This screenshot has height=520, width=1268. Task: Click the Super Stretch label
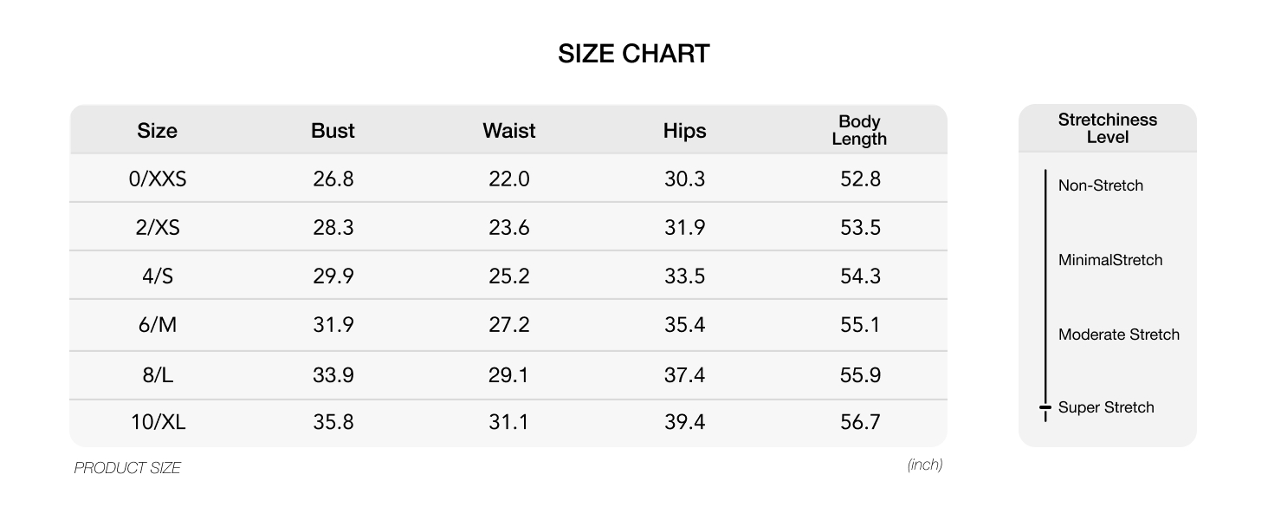1106,407
